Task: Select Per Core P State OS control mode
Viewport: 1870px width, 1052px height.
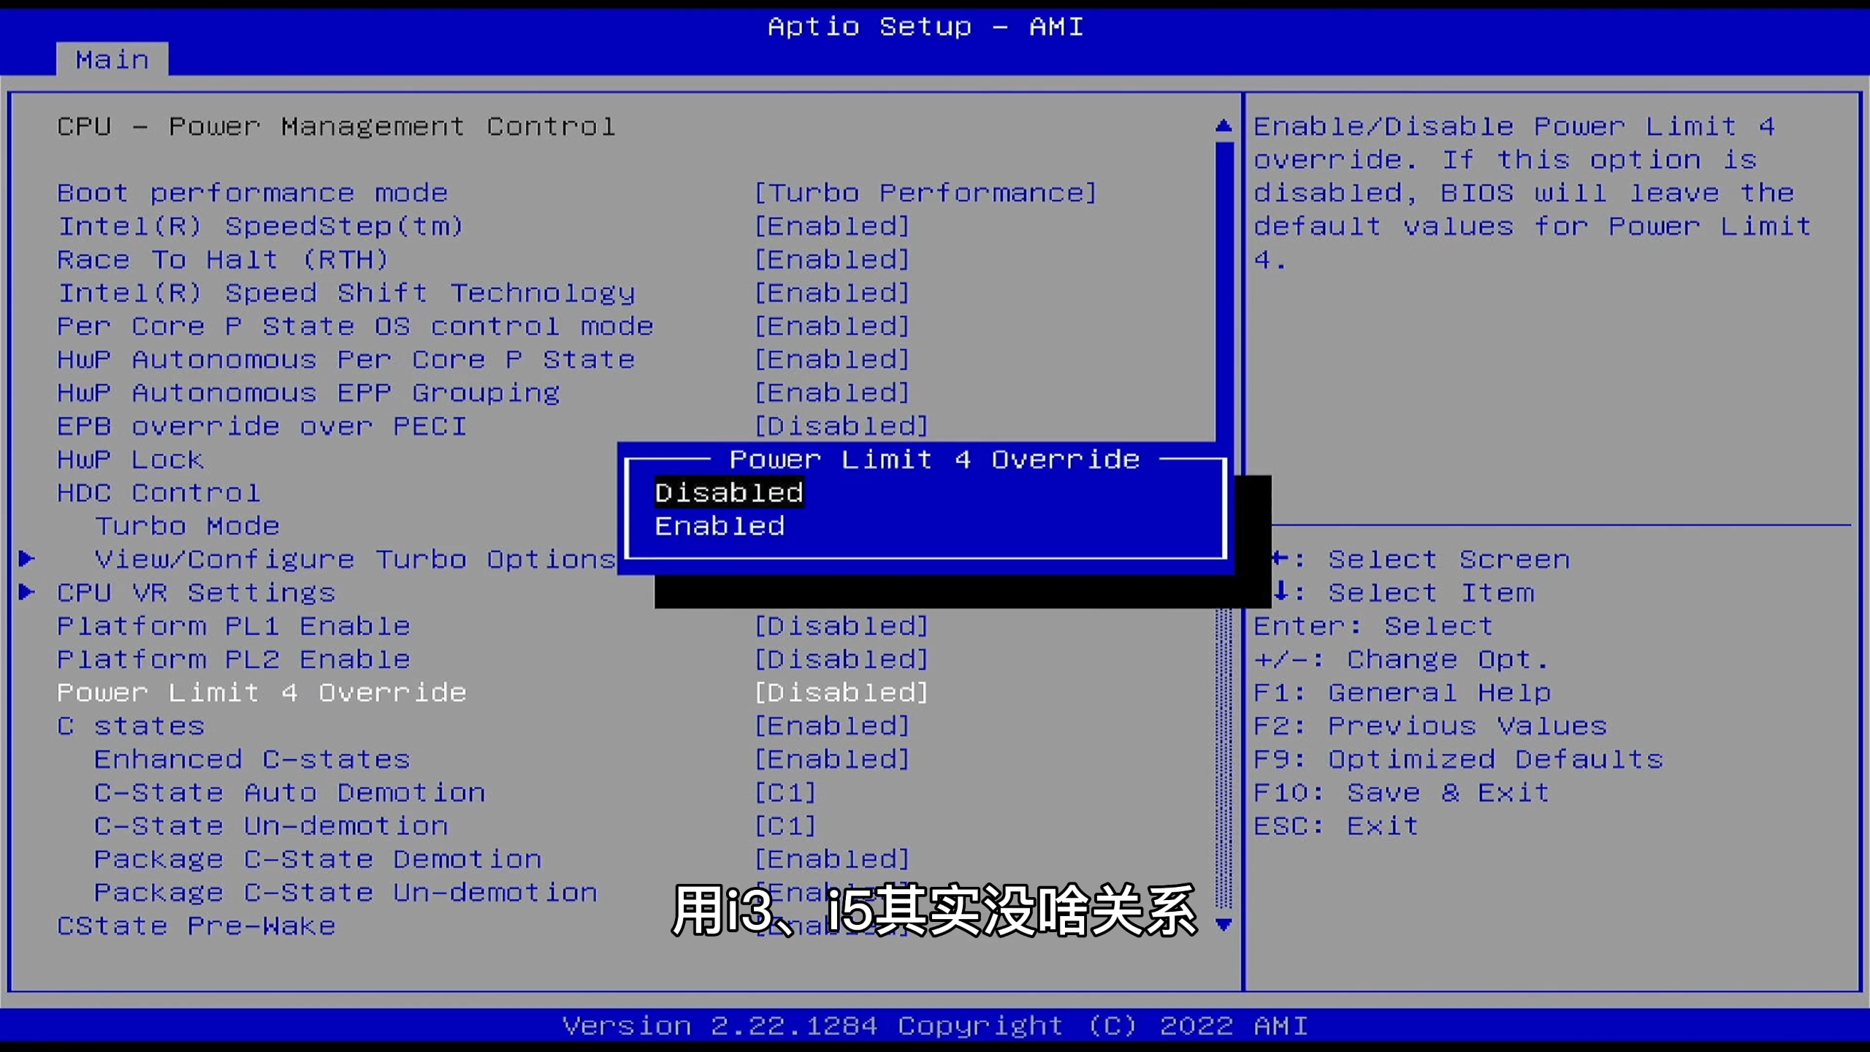Action: point(355,327)
